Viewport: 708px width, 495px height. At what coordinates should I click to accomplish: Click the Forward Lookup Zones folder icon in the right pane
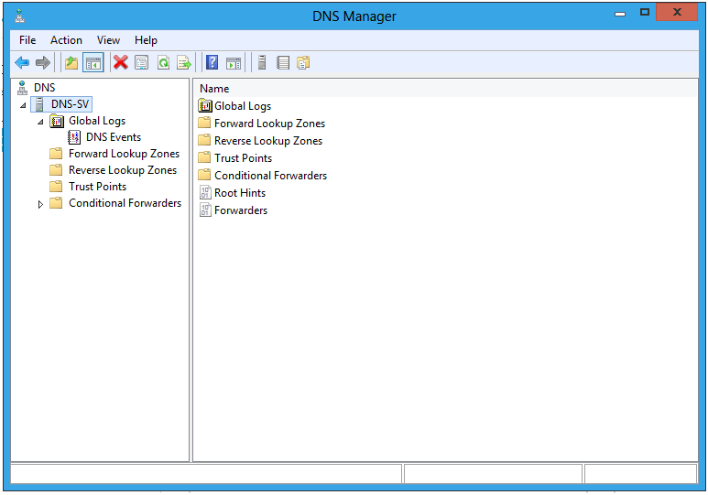coord(204,123)
